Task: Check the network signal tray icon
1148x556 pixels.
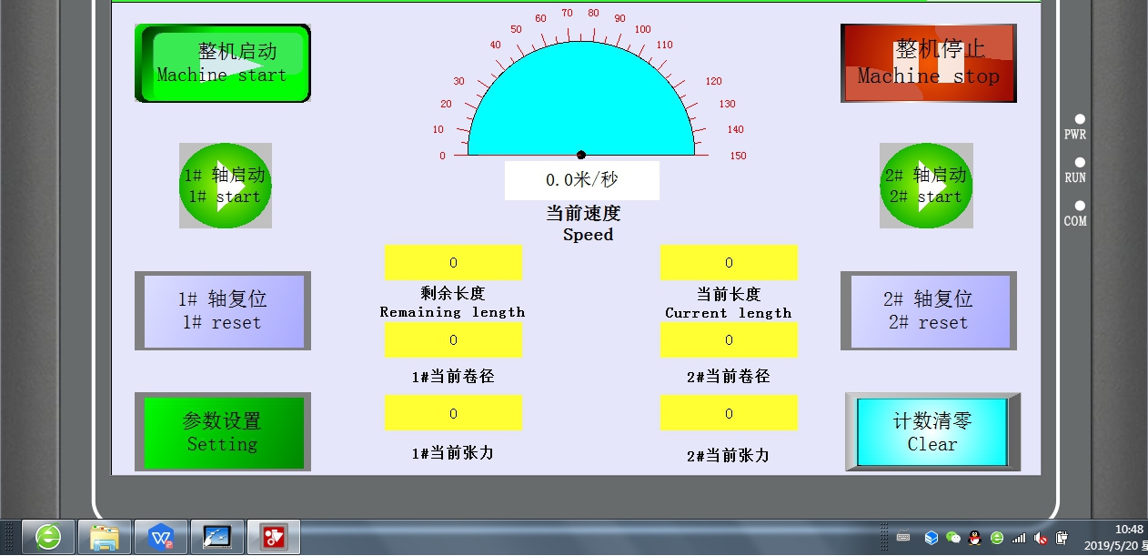Action: pos(1018,538)
